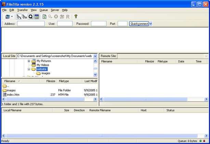Open the Transfer menu

22,10
